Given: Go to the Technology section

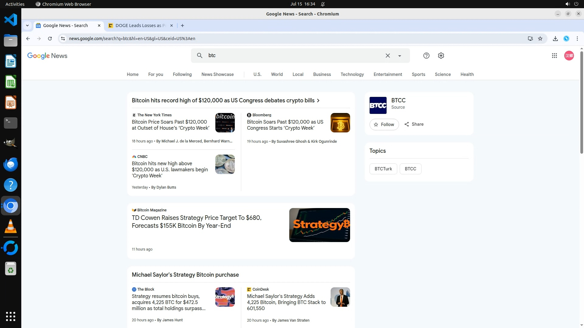Looking at the screenshot, I should click(352, 74).
